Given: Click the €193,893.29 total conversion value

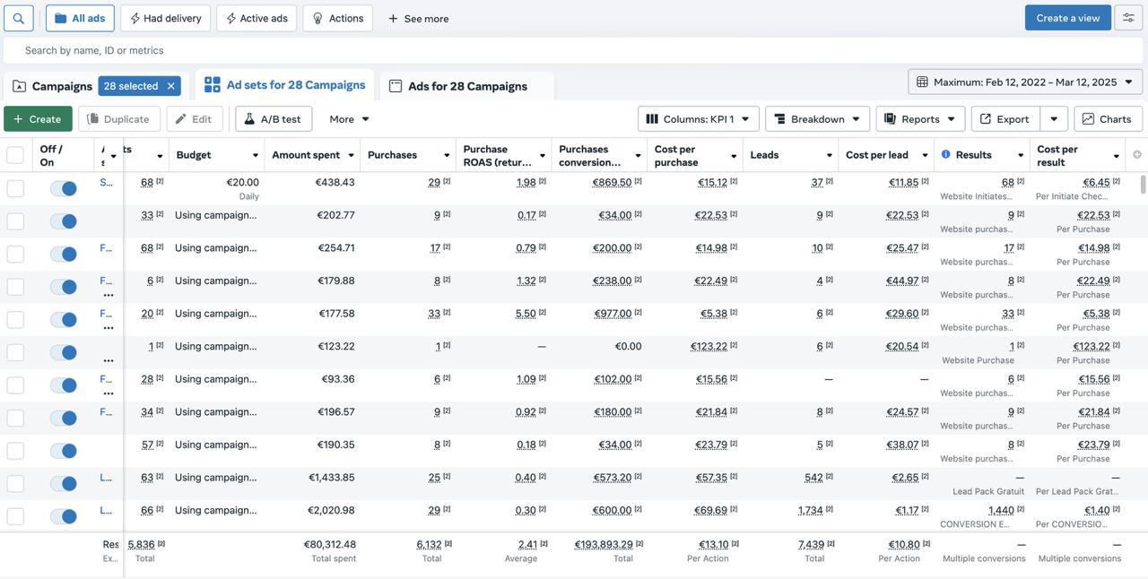Looking at the screenshot, I should [x=604, y=544].
